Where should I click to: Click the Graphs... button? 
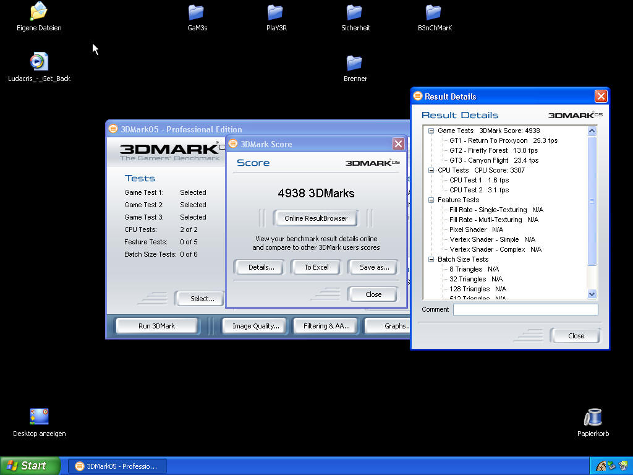(388, 326)
